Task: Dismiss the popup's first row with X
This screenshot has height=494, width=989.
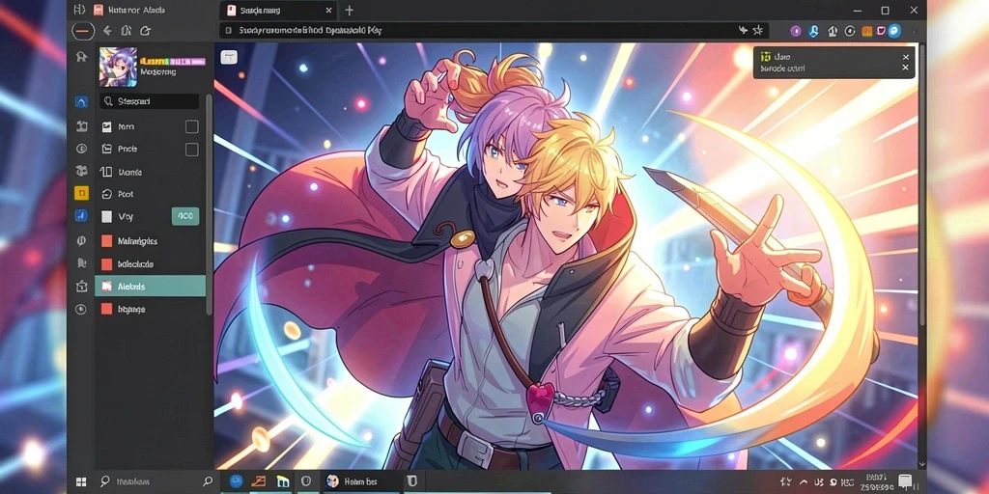Action: (906, 57)
